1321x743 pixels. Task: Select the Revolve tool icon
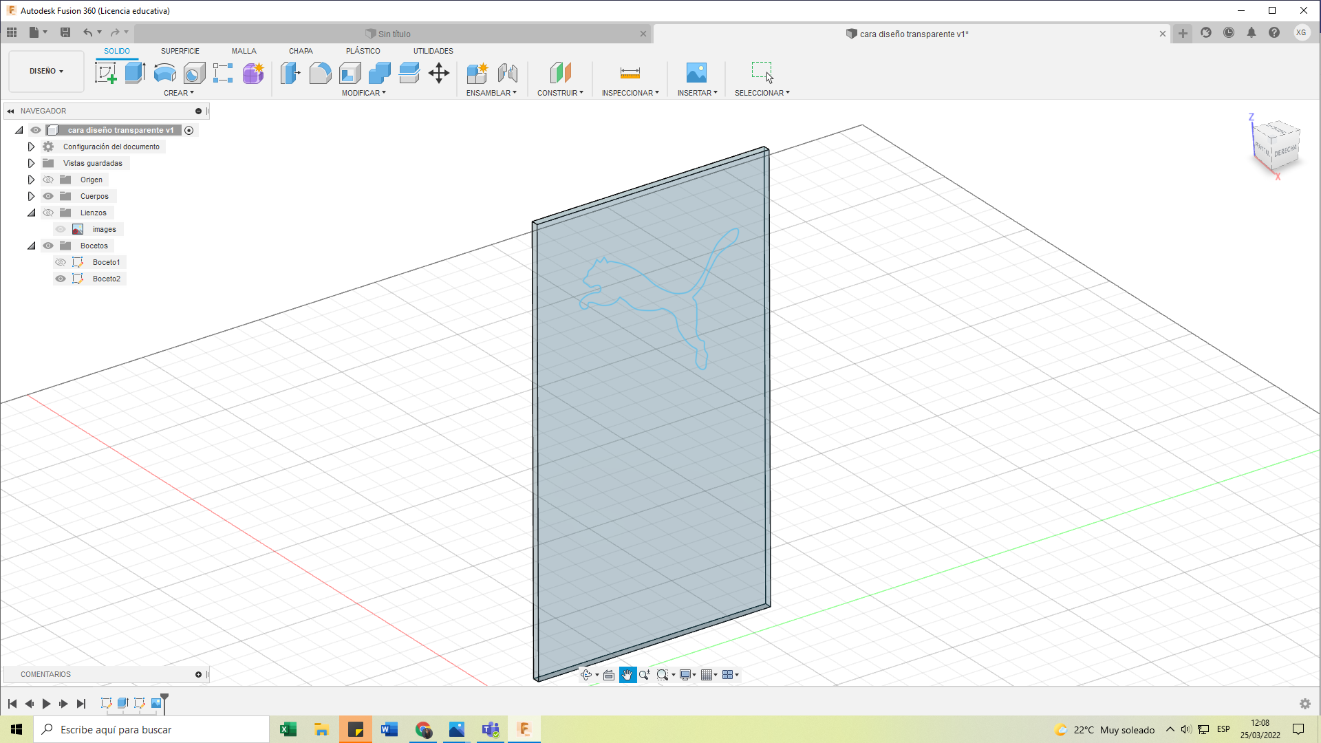pyautogui.click(x=164, y=72)
